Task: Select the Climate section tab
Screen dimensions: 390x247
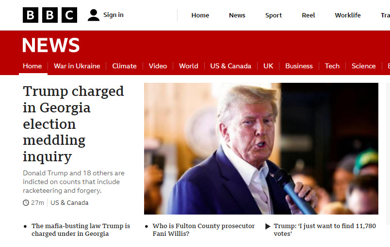Action: (124, 66)
